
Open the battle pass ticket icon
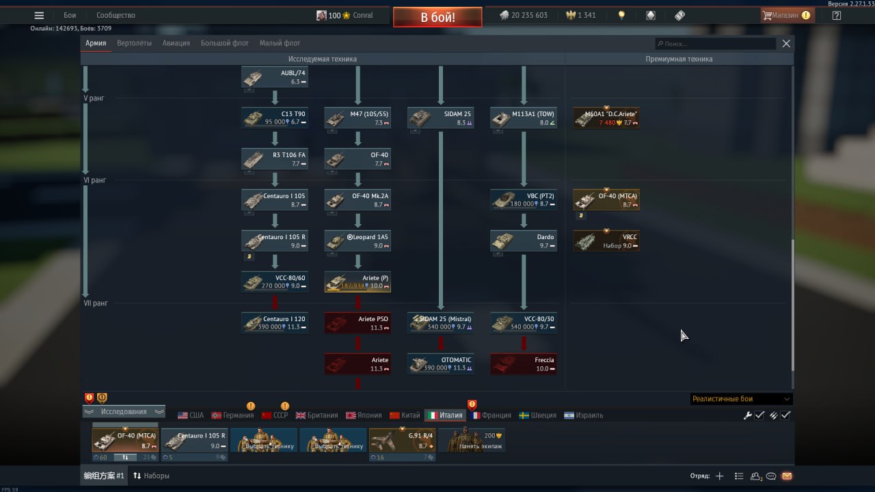(x=679, y=15)
